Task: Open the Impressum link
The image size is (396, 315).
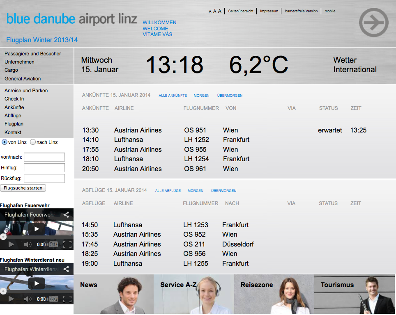Action: [269, 11]
